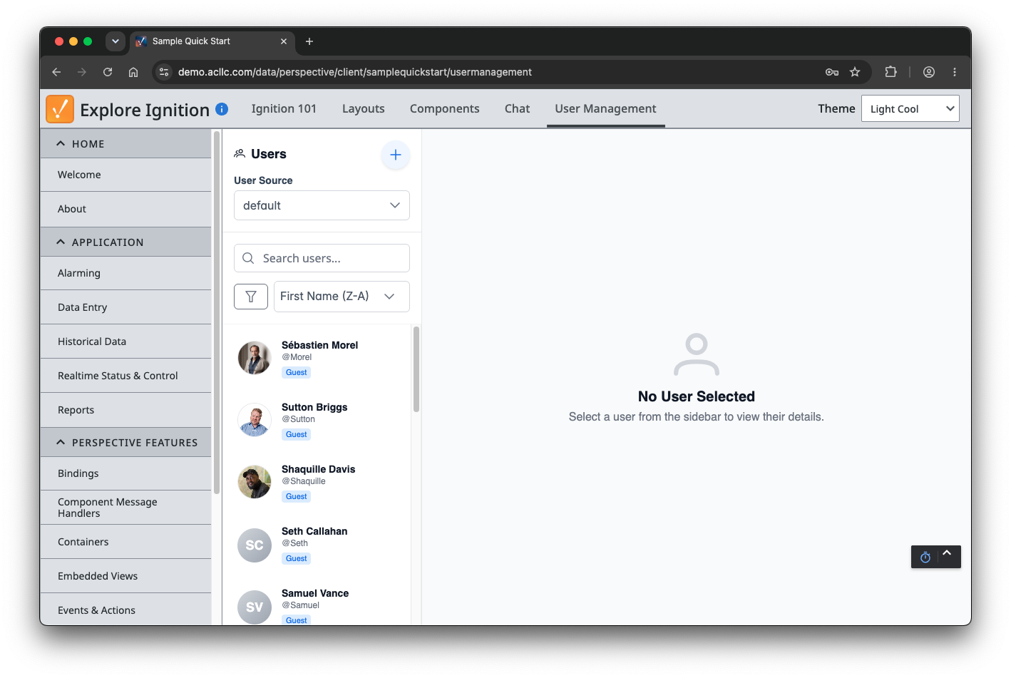View site information icon in address bar
Viewport: 1011px width, 678px height.
(x=164, y=72)
